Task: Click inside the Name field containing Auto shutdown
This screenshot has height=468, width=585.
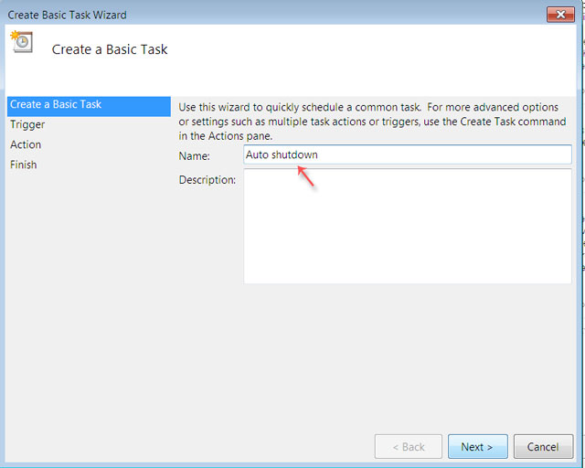Action: click(407, 155)
